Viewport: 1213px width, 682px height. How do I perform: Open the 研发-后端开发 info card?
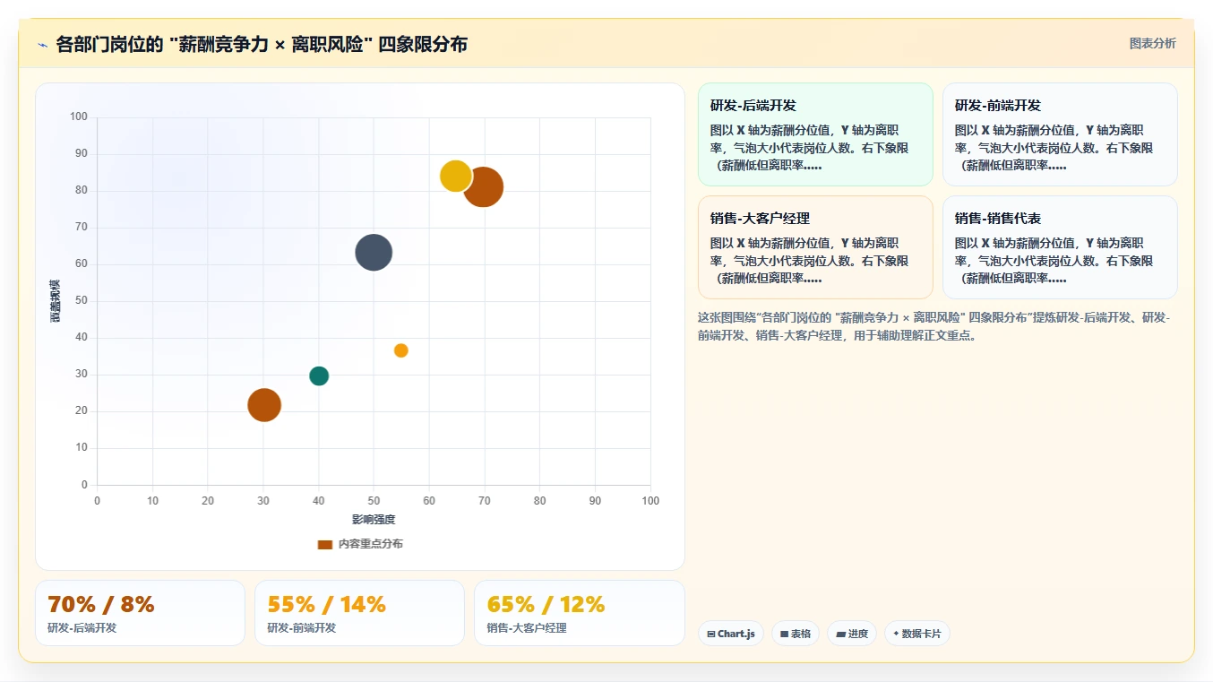point(815,134)
